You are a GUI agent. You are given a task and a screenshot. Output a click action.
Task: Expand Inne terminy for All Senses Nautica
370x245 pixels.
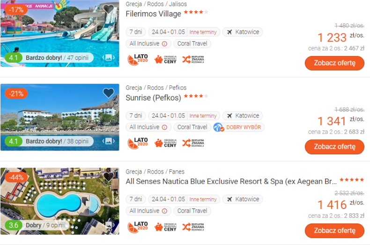[203, 199]
